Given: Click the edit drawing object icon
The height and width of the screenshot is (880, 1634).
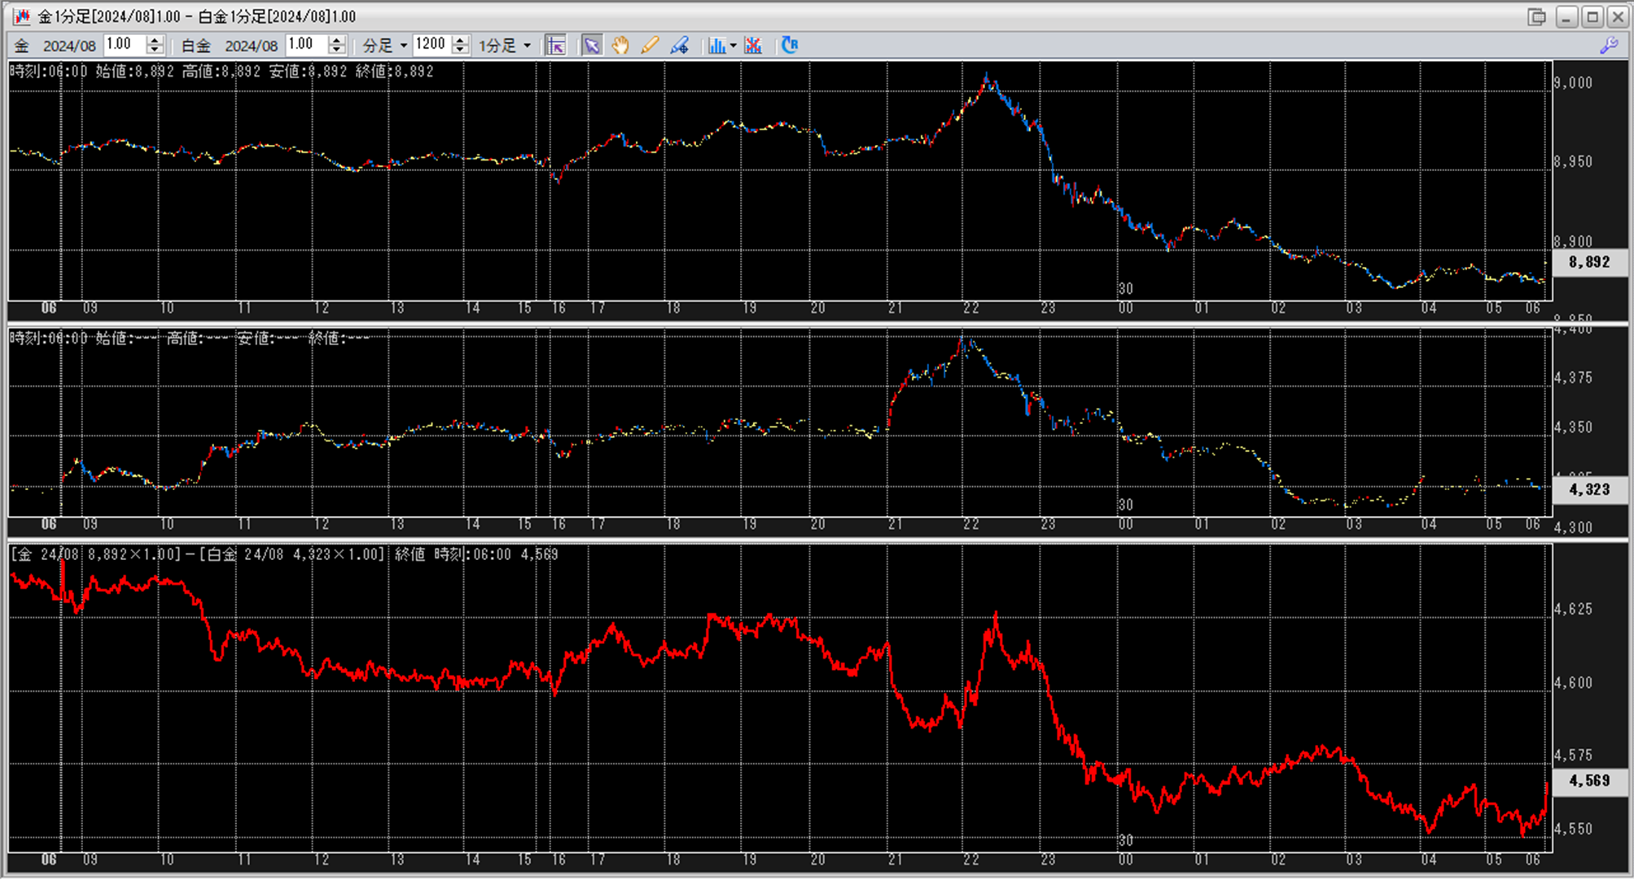Looking at the screenshot, I should coord(680,46).
